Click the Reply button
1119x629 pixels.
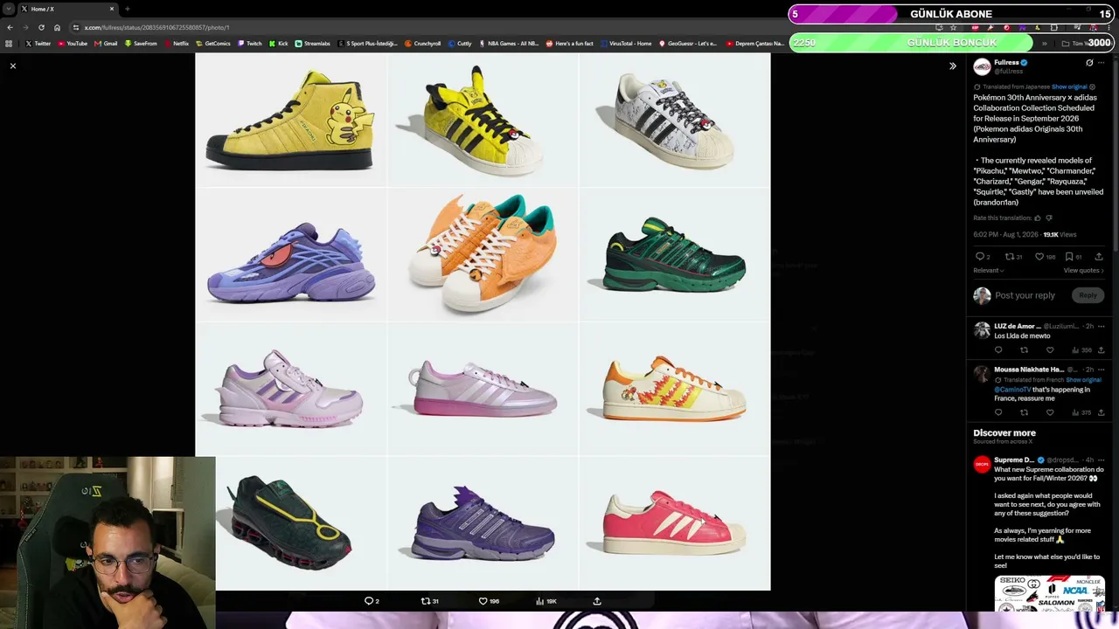1088,295
